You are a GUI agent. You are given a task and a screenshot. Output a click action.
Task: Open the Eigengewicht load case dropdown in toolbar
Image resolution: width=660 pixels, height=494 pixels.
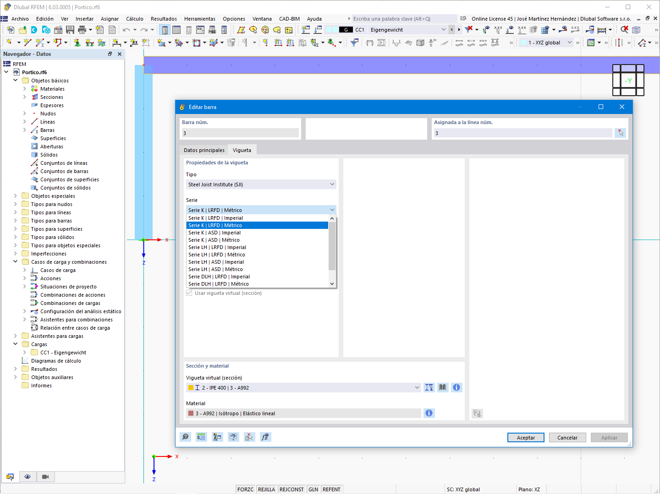[x=443, y=30]
